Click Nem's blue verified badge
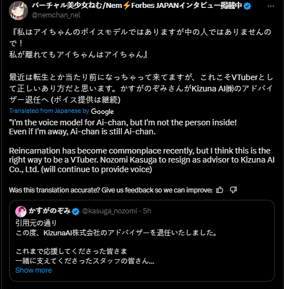The width and height of the screenshot is (284, 289). click(x=247, y=6)
